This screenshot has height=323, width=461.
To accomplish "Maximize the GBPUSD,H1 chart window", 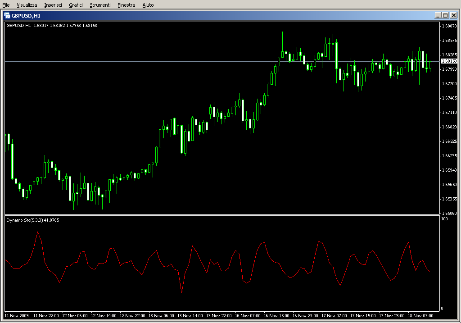I will tap(445, 15).
